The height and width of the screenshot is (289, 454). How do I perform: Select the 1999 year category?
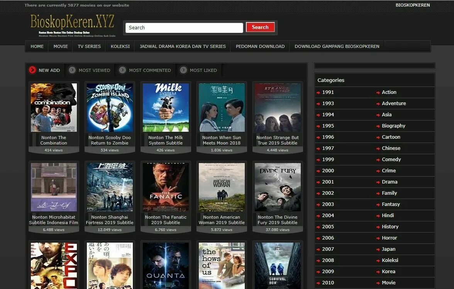[328, 160]
